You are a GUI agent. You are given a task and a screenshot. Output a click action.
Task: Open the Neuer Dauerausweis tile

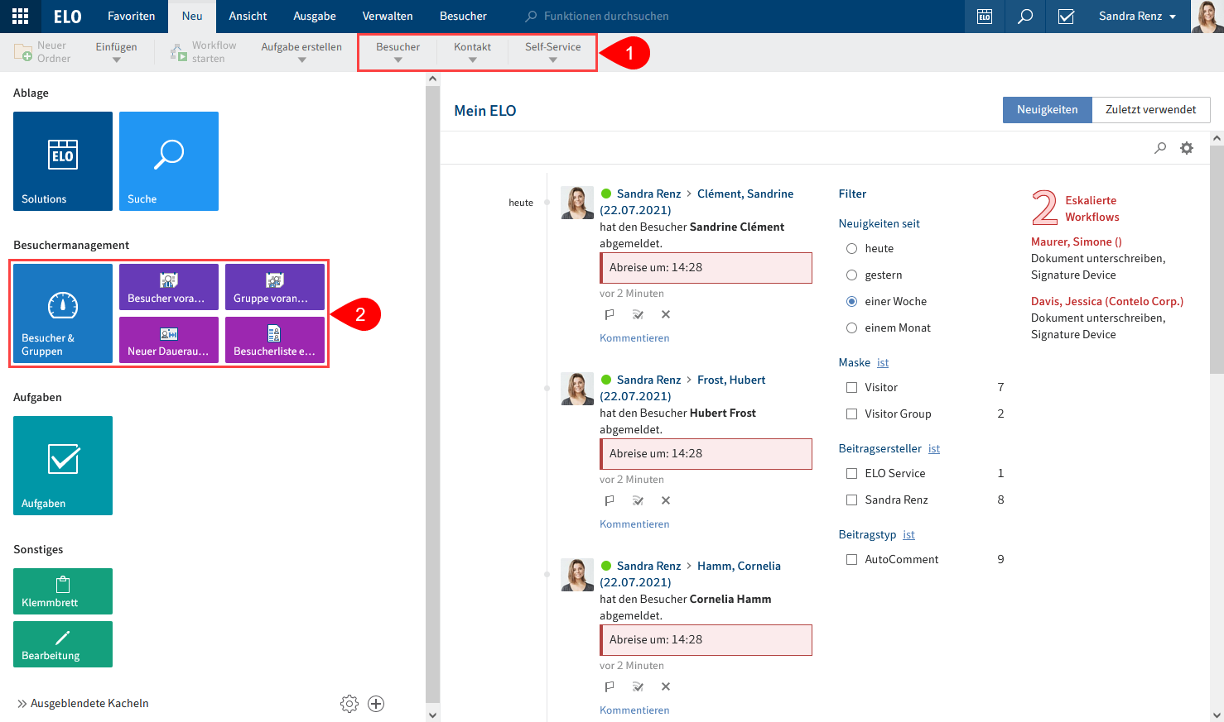pos(169,340)
